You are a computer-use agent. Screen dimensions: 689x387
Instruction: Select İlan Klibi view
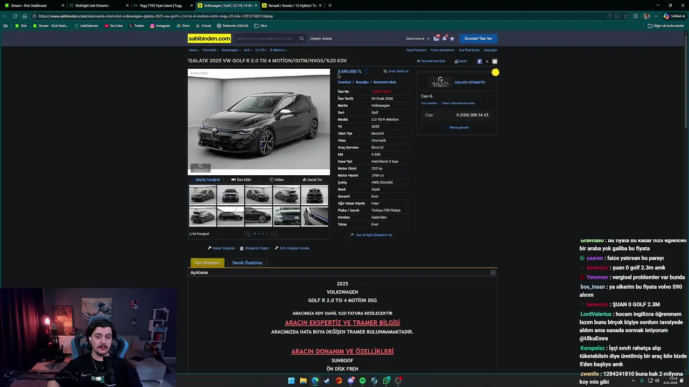pyautogui.click(x=241, y=180)
